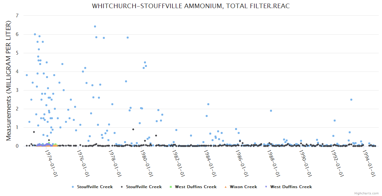
Task: Toggle Stouffville Creek label beside black diamond
Action: coord(144,187)
